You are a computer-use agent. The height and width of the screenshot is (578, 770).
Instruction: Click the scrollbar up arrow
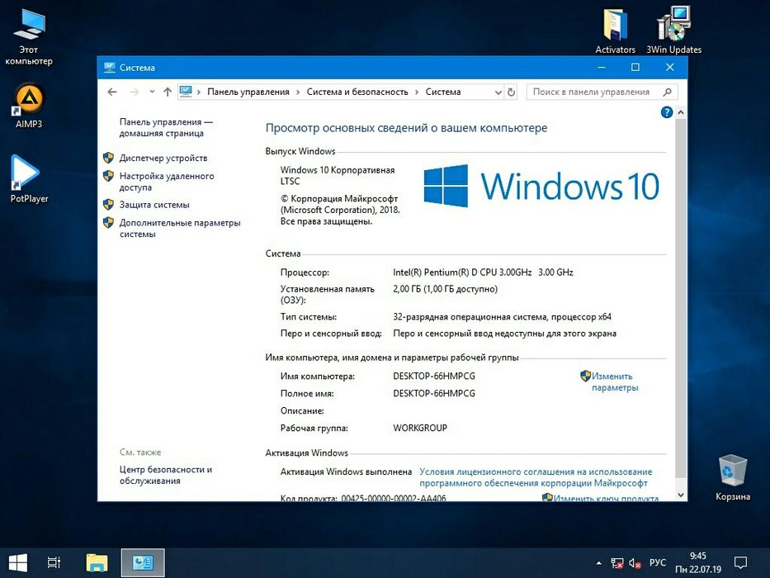click(x=681, y=112)
